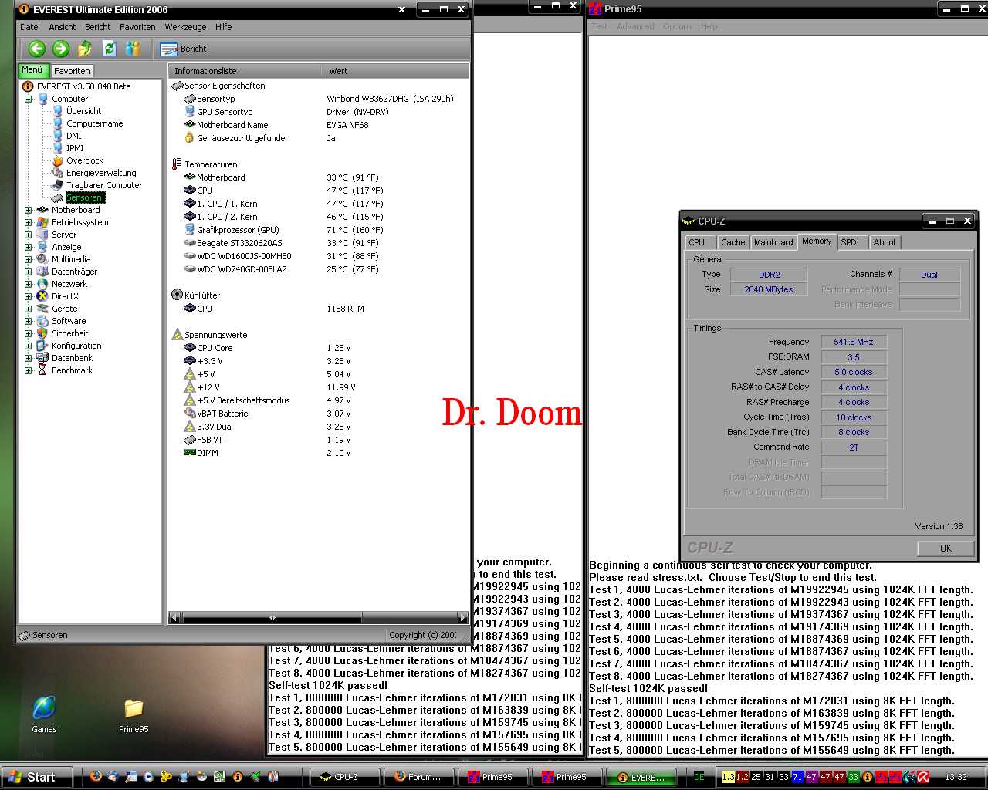Open the Hilfe menu in EVEREST
The image size is (988, 790).
[x=224, y=27]
